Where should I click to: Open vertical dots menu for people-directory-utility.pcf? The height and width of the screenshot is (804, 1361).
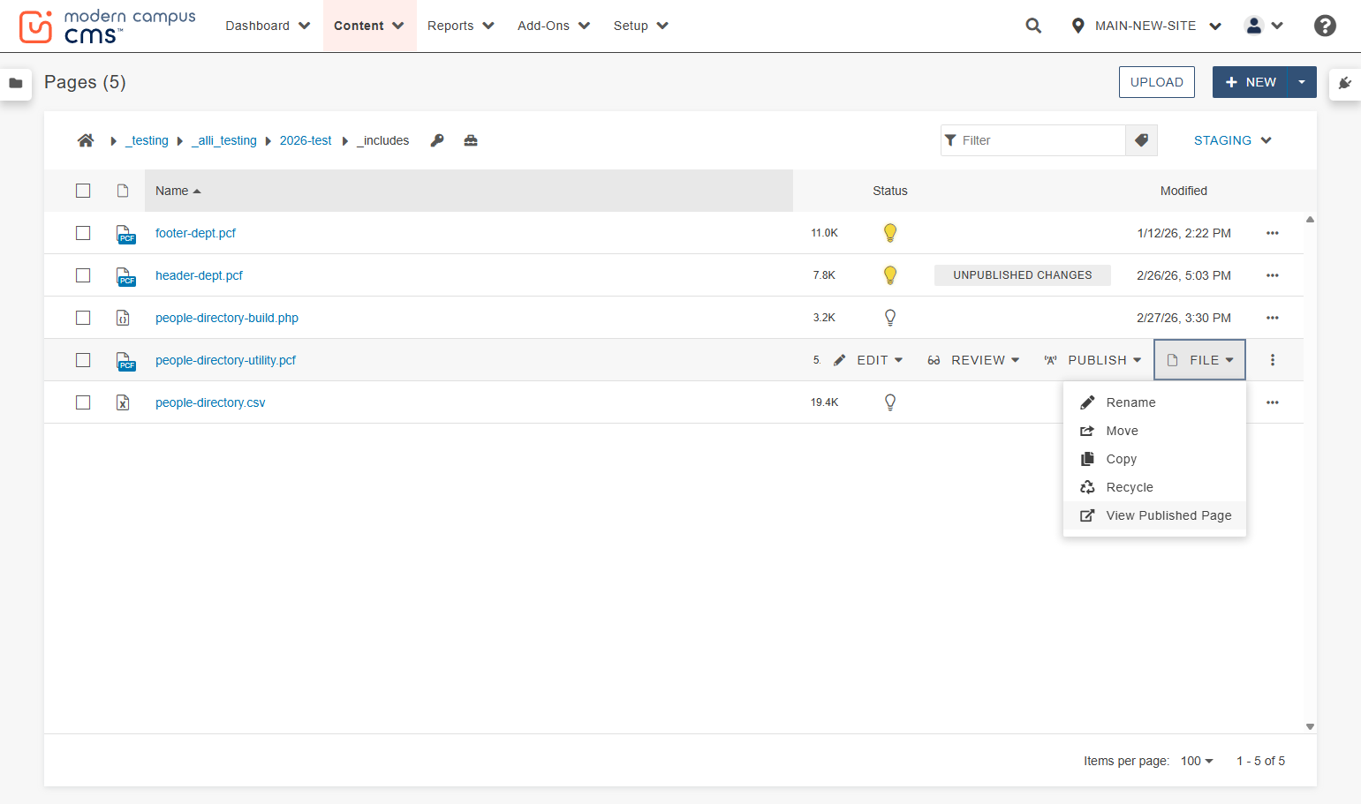point(1273,360)
